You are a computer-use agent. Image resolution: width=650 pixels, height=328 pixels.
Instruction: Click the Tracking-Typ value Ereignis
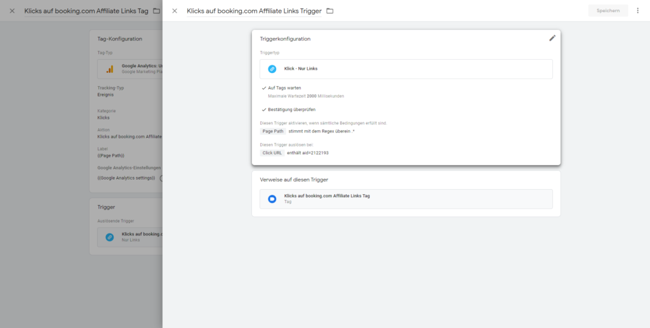pyautogui.click(x=105, y=95)
